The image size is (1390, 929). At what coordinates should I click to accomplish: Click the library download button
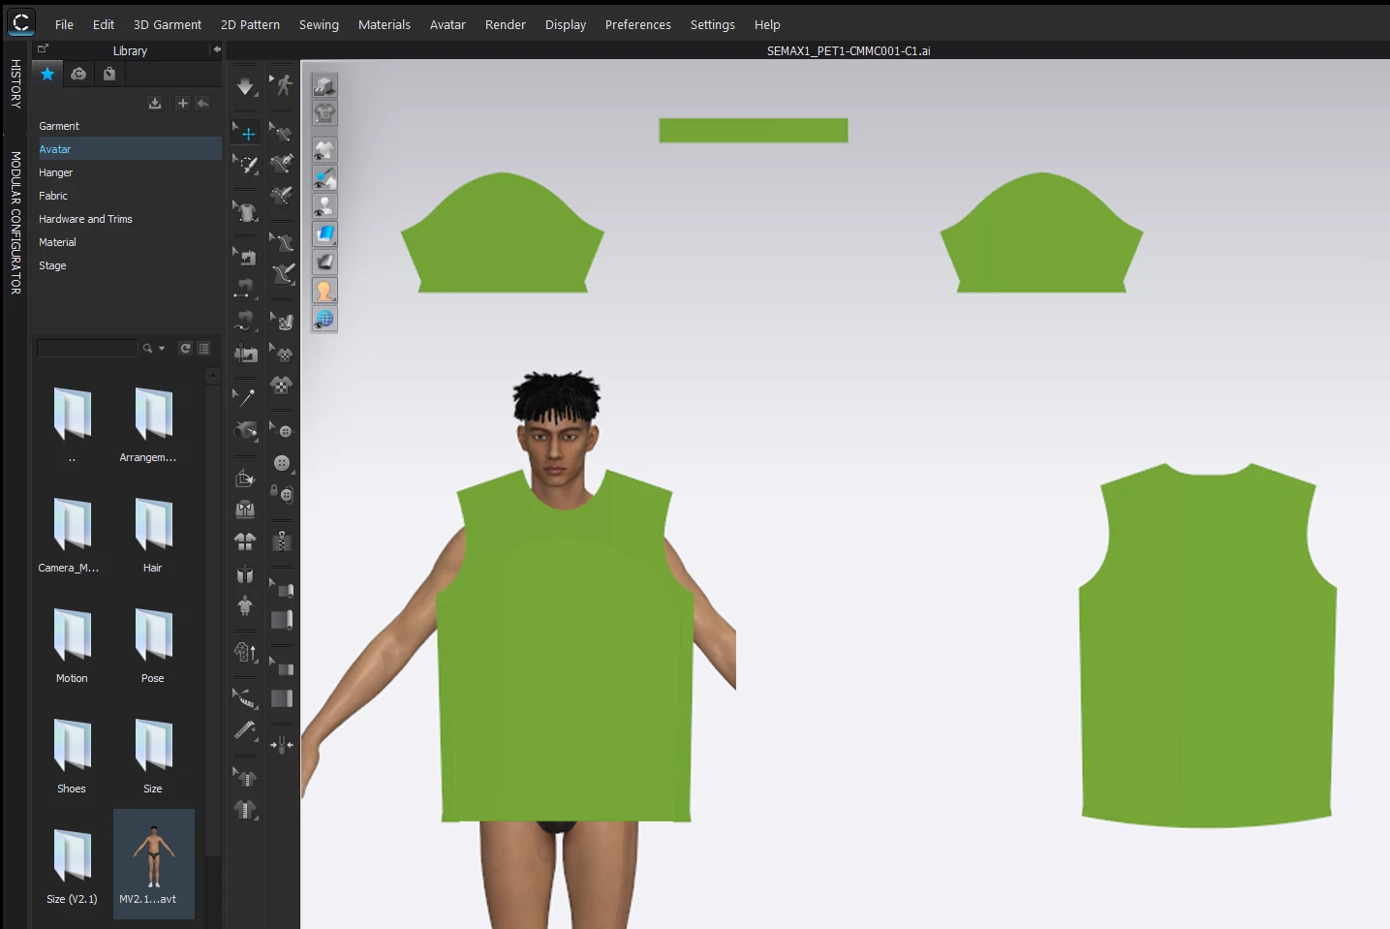[155, 103]
